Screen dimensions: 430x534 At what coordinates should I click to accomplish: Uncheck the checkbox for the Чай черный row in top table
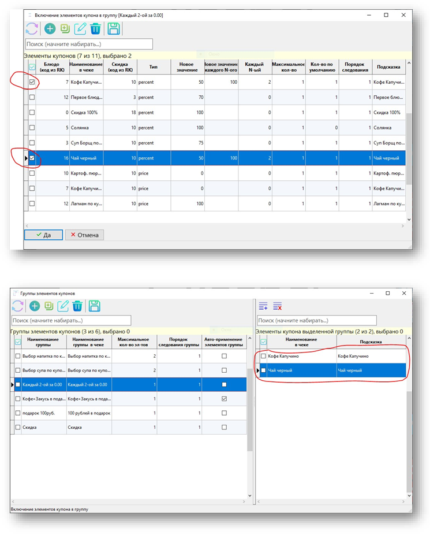tap(32, 158)
